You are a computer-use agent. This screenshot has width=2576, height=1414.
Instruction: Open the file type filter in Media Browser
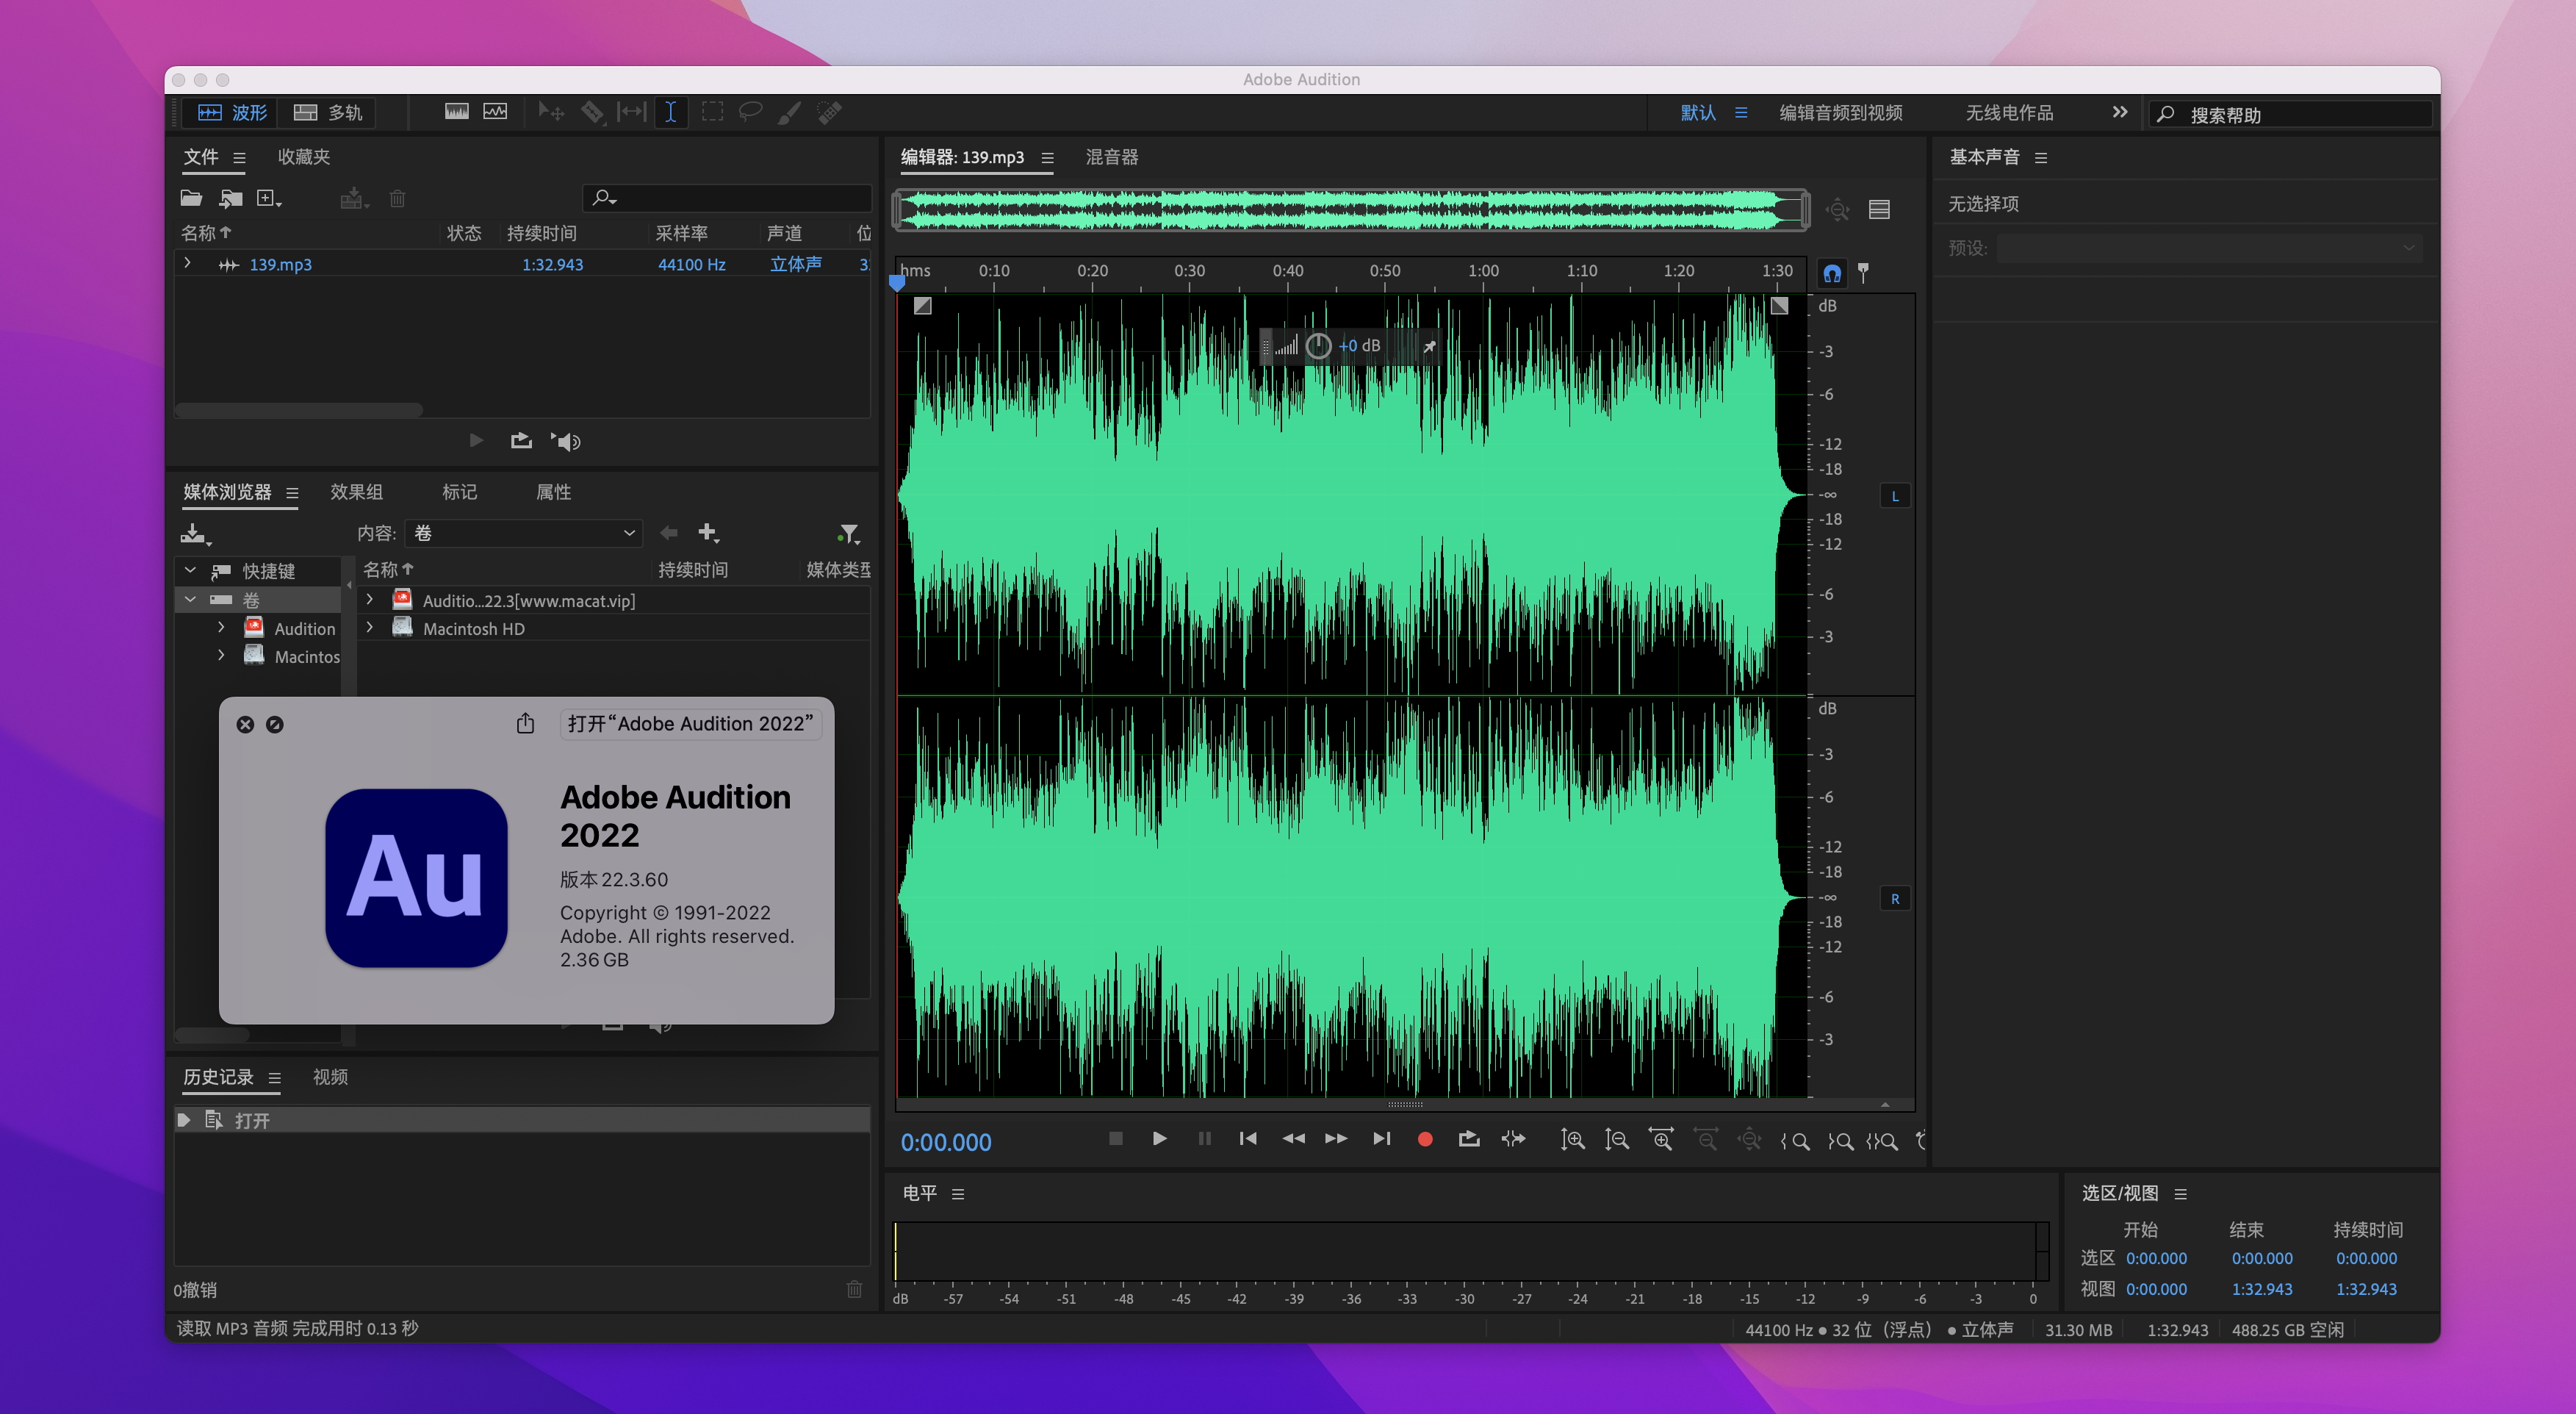(x=849, y=534)
